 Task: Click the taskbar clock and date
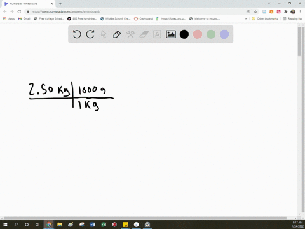pyautogui.click(x=297, y=225)
